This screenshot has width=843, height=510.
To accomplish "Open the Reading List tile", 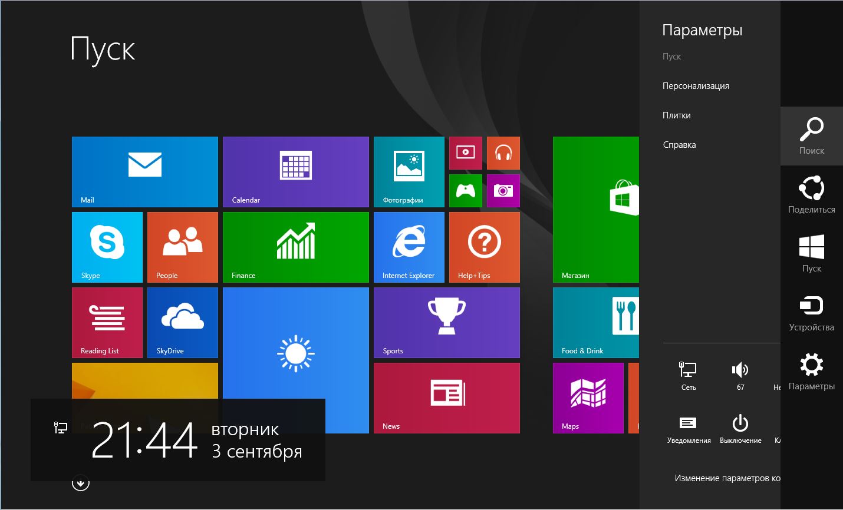I will click(x=107, y=323).
